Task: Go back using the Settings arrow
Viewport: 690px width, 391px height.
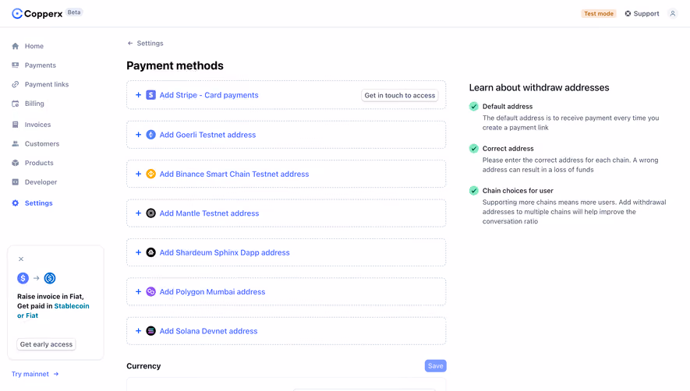Action: 130,43
